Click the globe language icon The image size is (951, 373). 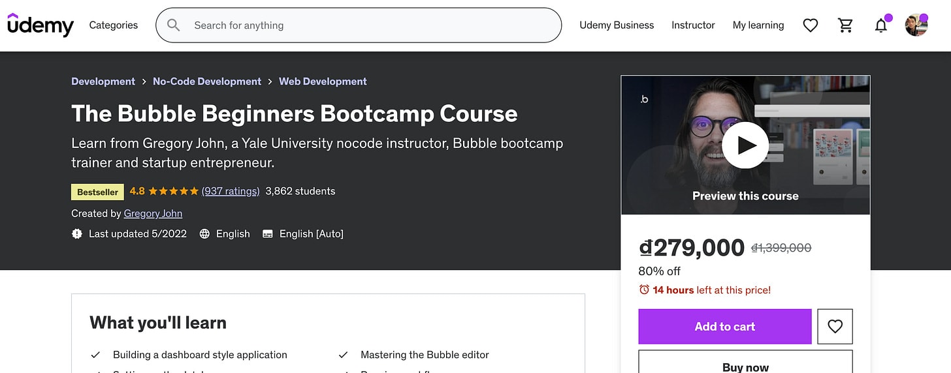(204, 233)
